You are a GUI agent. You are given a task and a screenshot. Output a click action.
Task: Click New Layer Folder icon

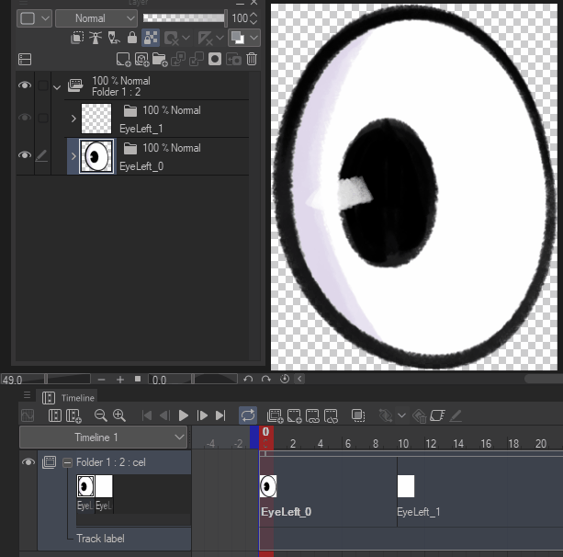click(x=160, y=60)
